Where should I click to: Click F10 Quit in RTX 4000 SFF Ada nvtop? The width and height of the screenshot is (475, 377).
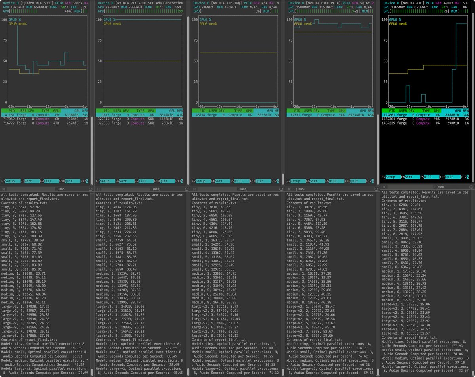coord(165,181)
